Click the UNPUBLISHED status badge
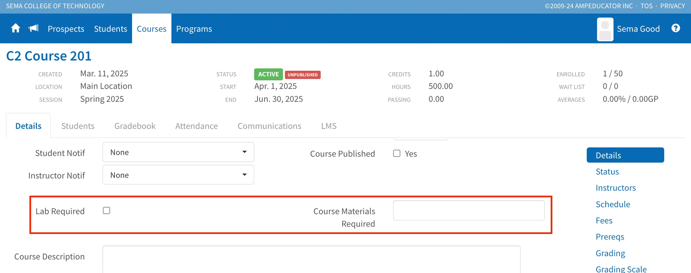The image size is (691, 273). [302, 75]
